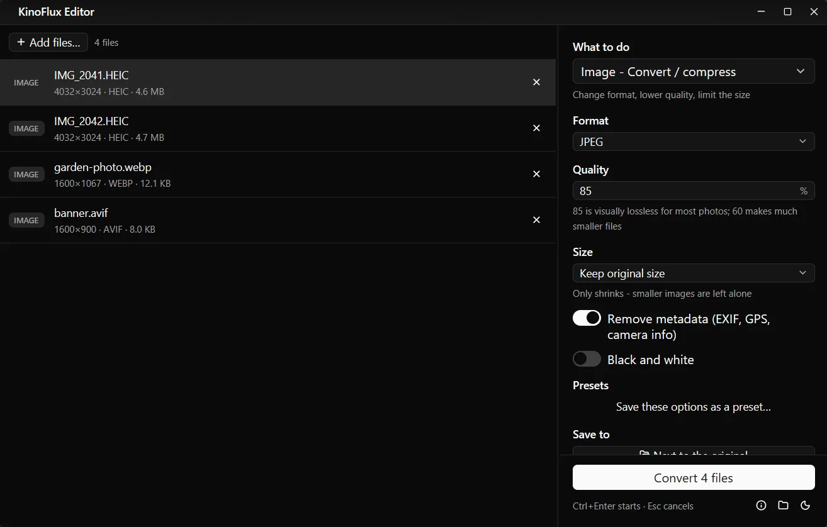
Task: Open the info icon in footer
Action: (x=761, y=506)
